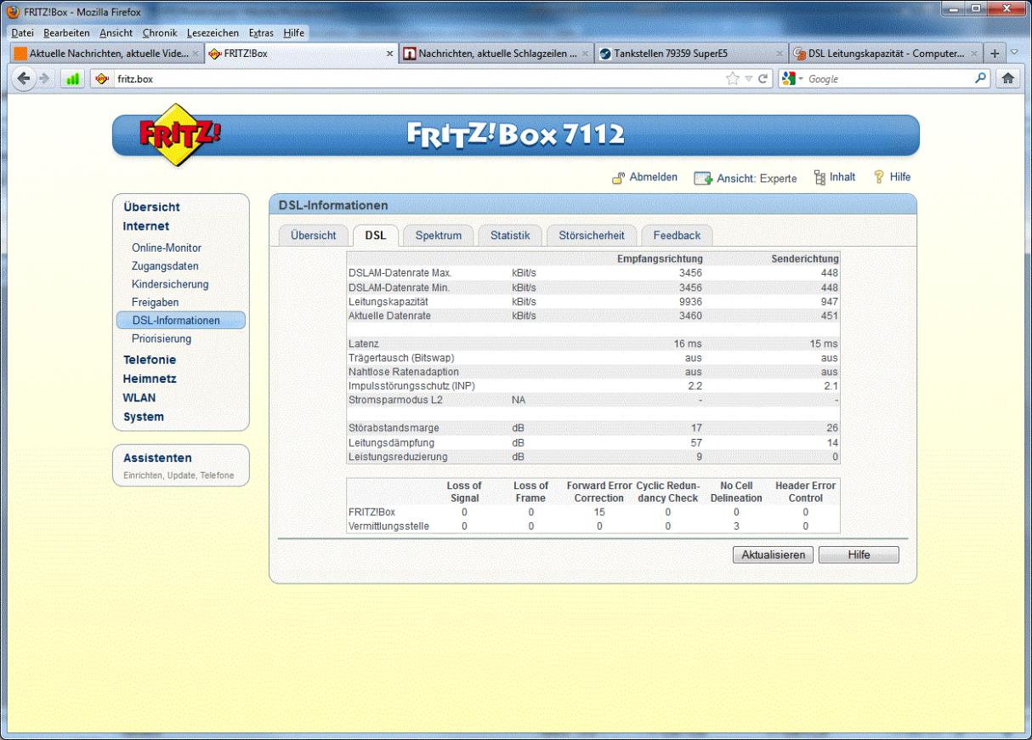Click the search magnifier icon
Screen dimensions: 1032x740
980,78
